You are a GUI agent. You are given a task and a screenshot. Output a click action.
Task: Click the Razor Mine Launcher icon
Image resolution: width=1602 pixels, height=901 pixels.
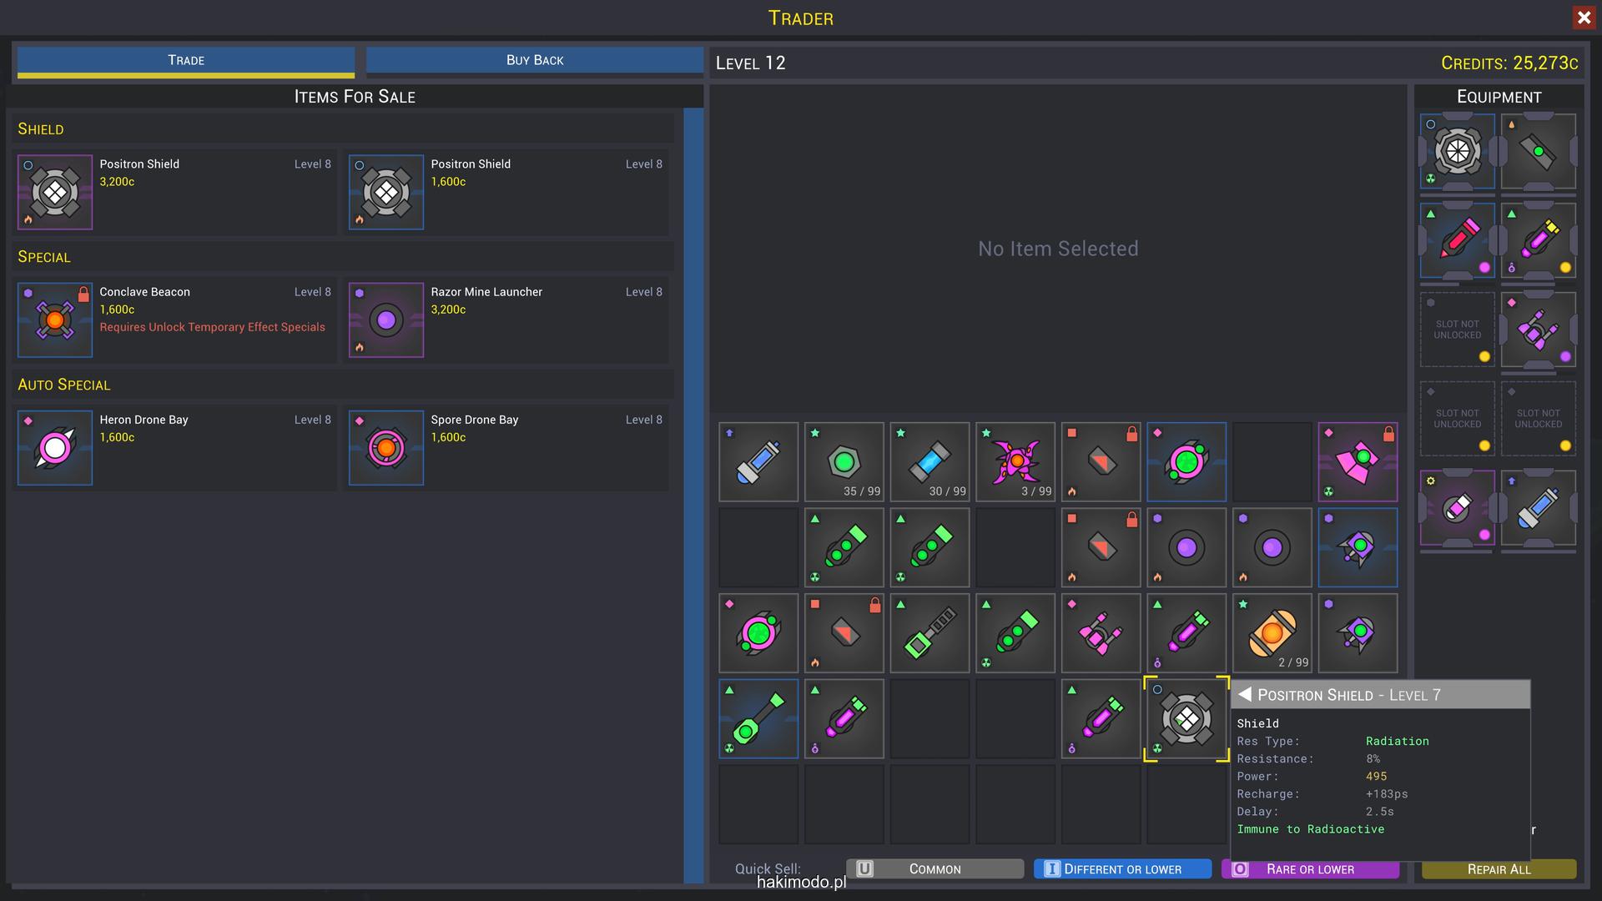click(386, 320)
